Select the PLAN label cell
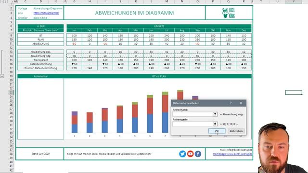Image resolution: width=308 pixels, height=173 pixels. (40, 39)
